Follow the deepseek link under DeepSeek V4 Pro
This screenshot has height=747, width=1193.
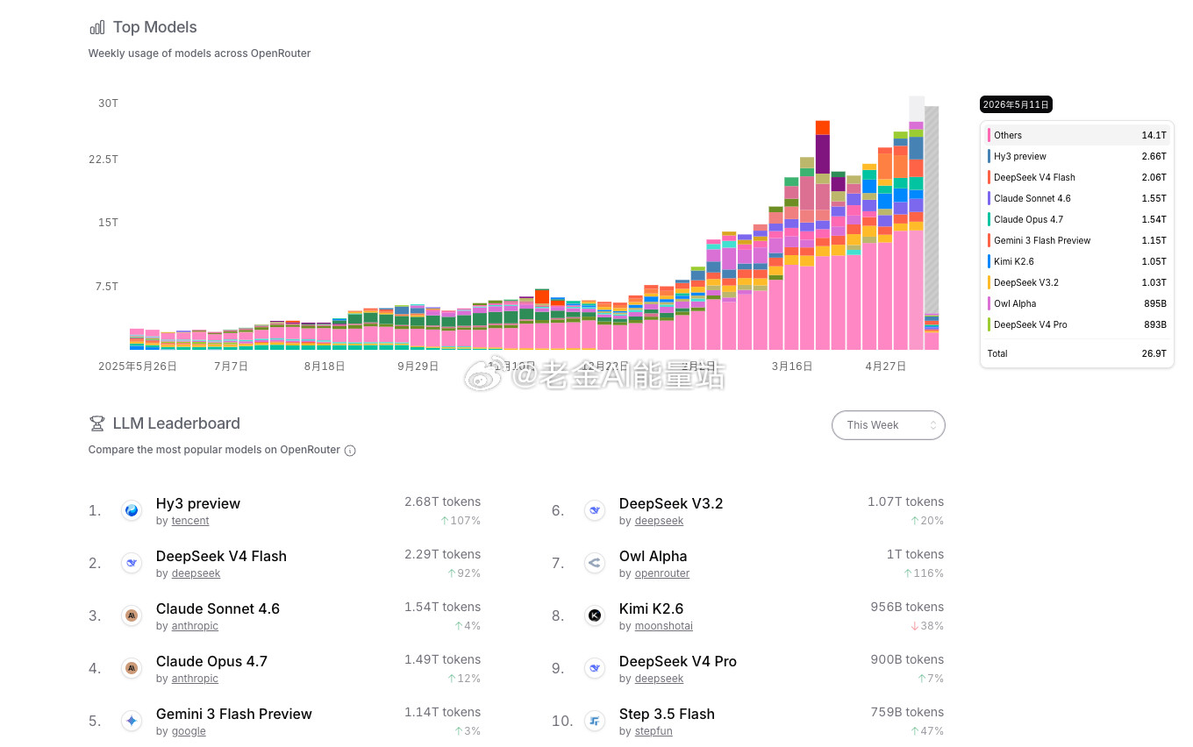click(659, 679)
